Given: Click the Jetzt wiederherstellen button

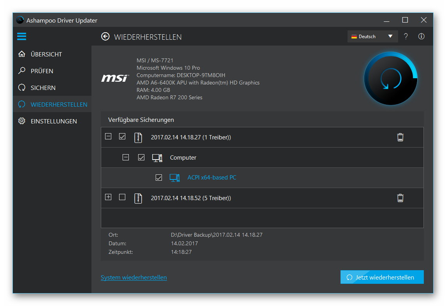Looking at the screenshot, I should click(382, 277).
